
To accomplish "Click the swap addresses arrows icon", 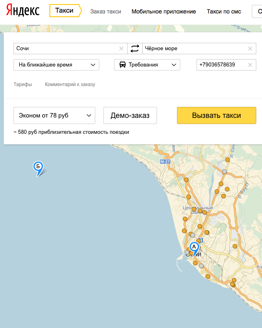I will point(135,49).
